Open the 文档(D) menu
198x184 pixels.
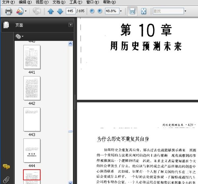[x=59, y=2]
